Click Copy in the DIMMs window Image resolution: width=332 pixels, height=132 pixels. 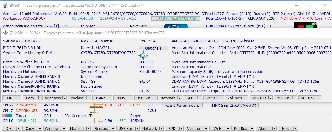pos(30,98)
